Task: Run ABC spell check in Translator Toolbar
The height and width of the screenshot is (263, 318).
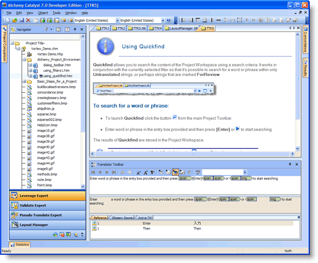Action: [198, 172]
